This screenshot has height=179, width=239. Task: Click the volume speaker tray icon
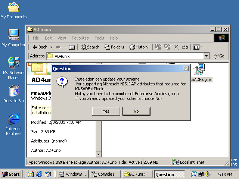point(207,174)
